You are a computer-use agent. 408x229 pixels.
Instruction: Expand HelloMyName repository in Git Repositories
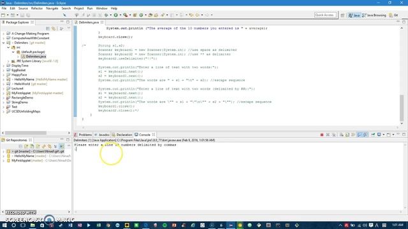[3, 156]
